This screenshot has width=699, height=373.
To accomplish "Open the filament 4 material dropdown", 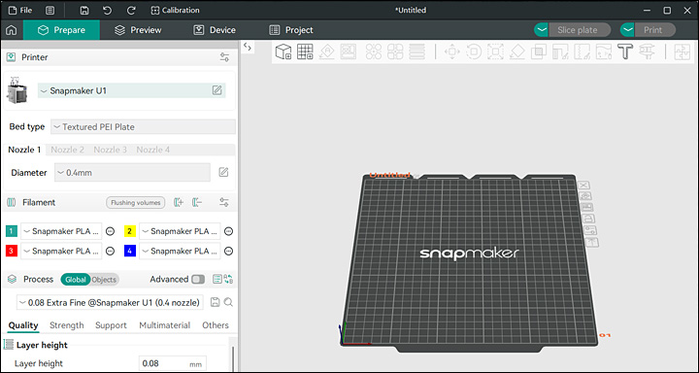I will coord(181,252).
